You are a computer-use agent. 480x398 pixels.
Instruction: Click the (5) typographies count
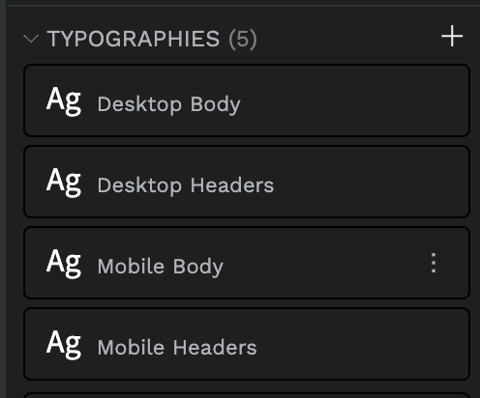point(243,40)
